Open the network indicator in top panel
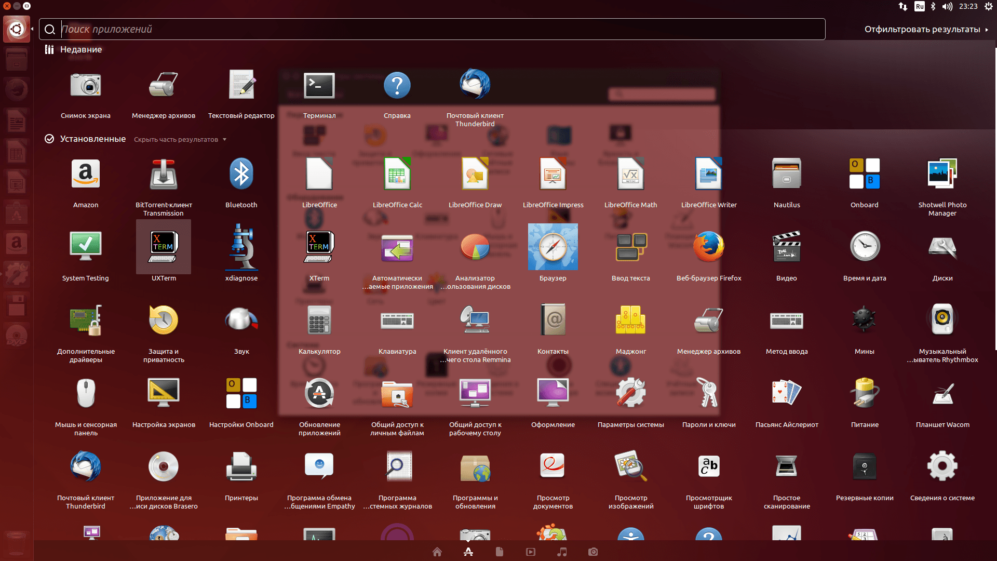 [x=903, y=6]
